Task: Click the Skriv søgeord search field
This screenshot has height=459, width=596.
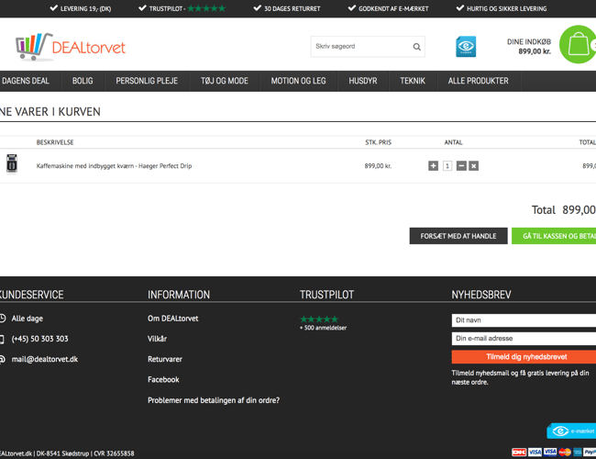Action: click(359, 47)
